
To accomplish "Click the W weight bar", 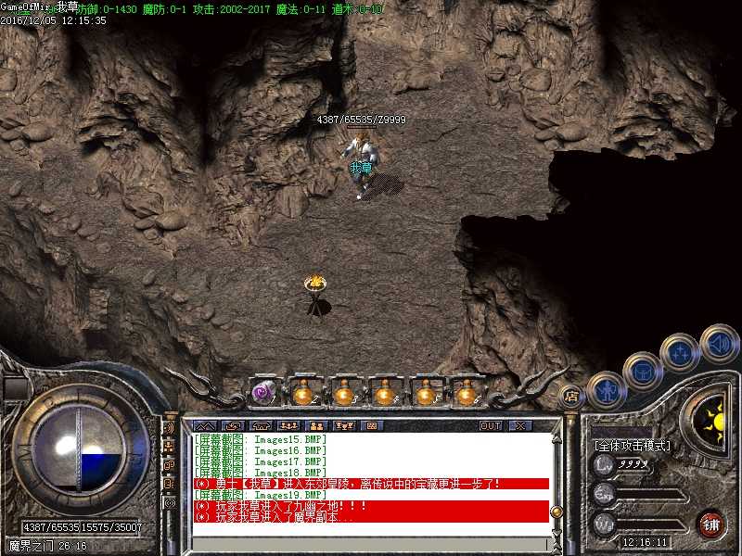I will coord(639,524).
